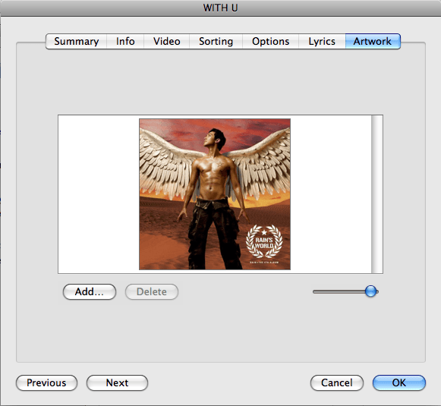This screenshot has height=406, width=441.
Task: Advance to the Next track
Action: point(117,382)
